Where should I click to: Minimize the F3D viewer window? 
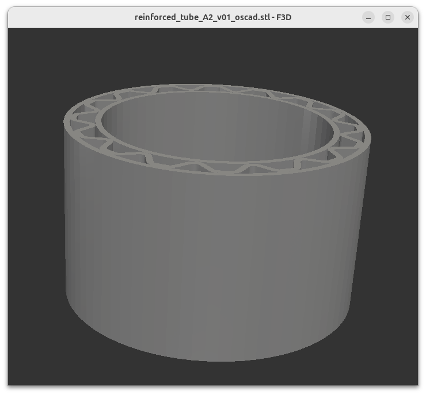pos(368,17)
